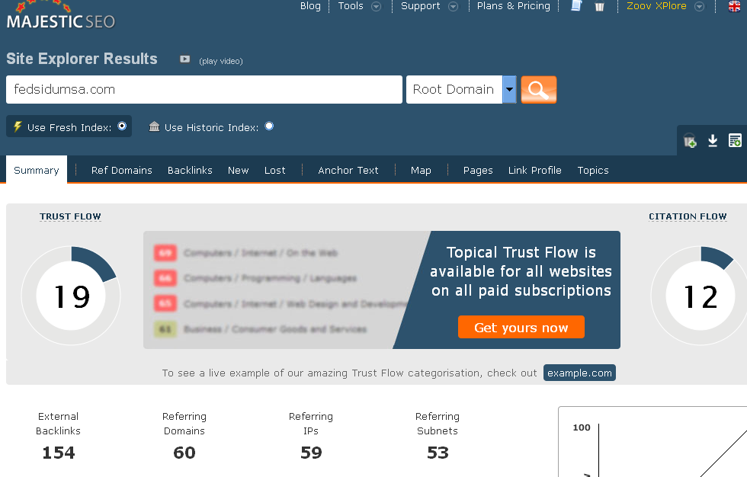Click the Citation Flow 12 gauge
The height and width of the screenshot is (477, 747).
coord(701,296)
